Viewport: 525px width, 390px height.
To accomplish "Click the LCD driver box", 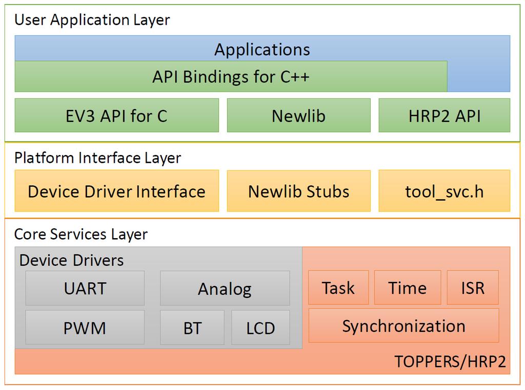I will coord(260,327).
